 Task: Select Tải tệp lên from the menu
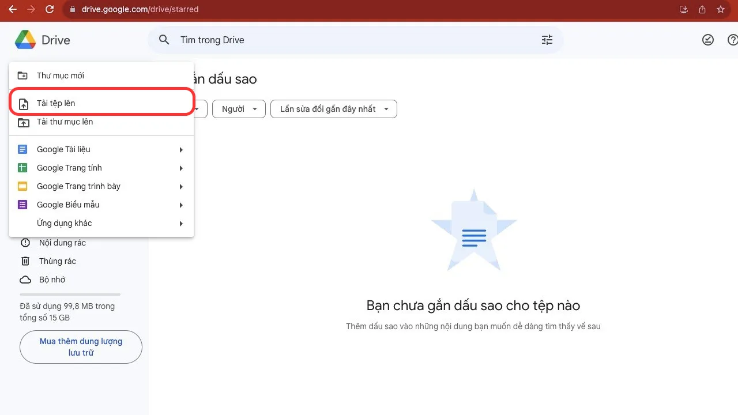[x=57, y=104]
